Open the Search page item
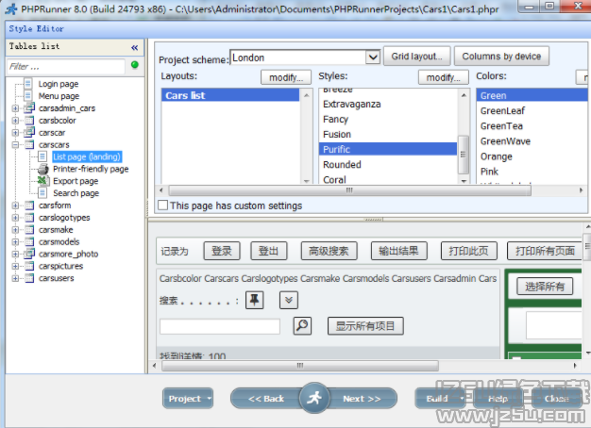 [75, 193]
